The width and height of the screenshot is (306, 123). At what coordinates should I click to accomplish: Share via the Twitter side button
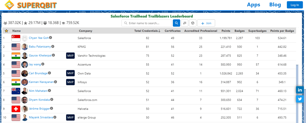300,99
